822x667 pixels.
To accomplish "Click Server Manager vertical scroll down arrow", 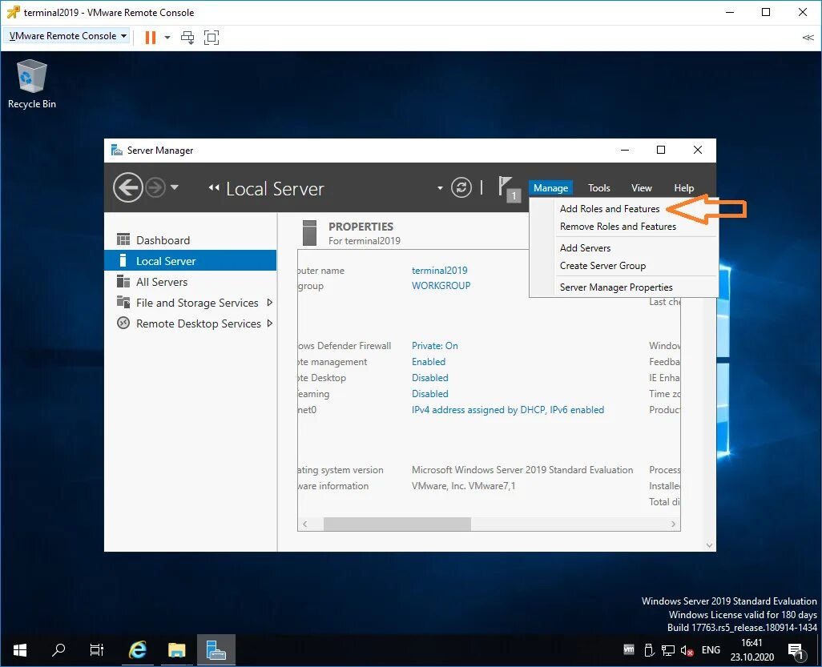I will click(x=709, y=545).
